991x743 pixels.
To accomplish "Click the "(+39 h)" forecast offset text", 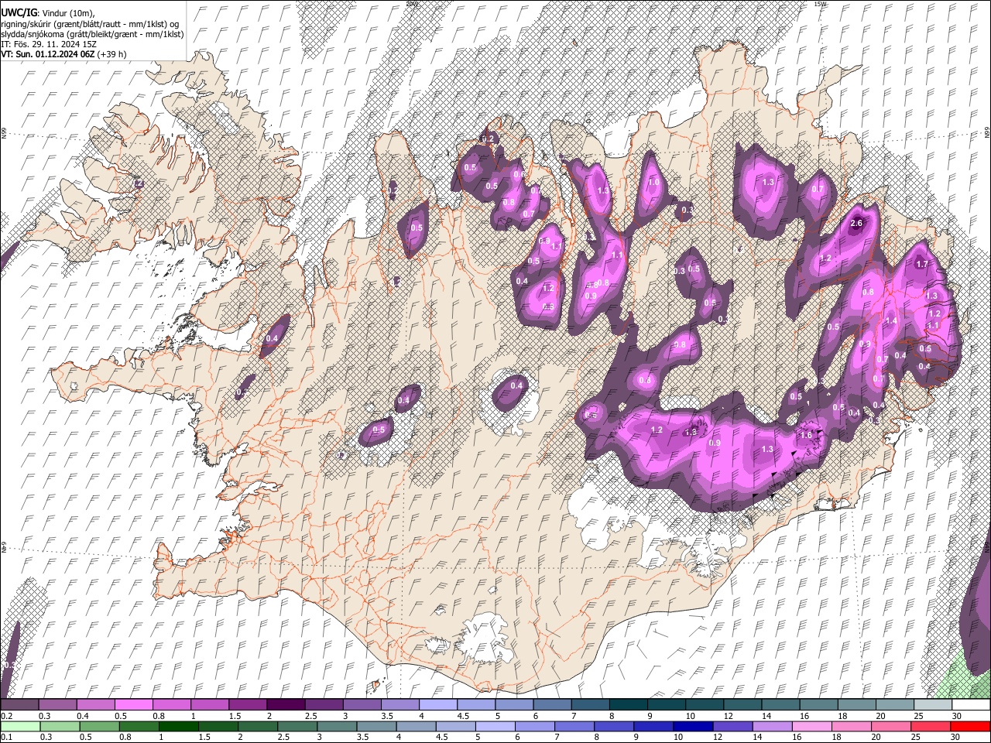I will pos(112,54).
